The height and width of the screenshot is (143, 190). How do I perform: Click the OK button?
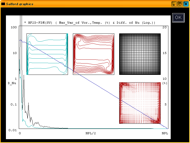point(178,17)
